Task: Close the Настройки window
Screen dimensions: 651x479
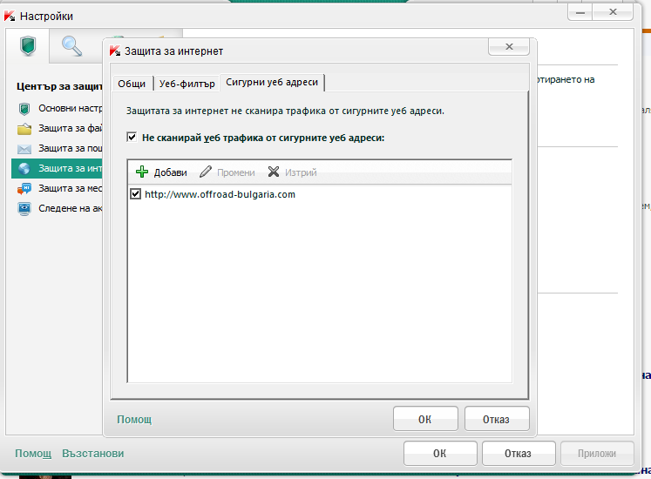Action: (613, 12)
